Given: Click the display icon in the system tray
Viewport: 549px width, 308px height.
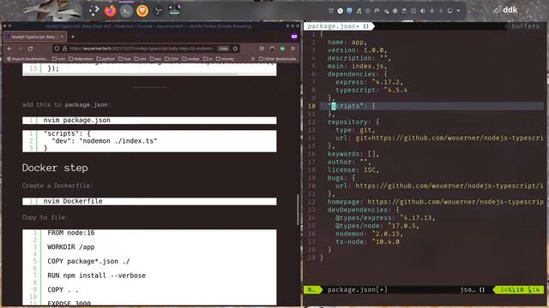Looking at the screenshot, I should [x=449, y=11].
